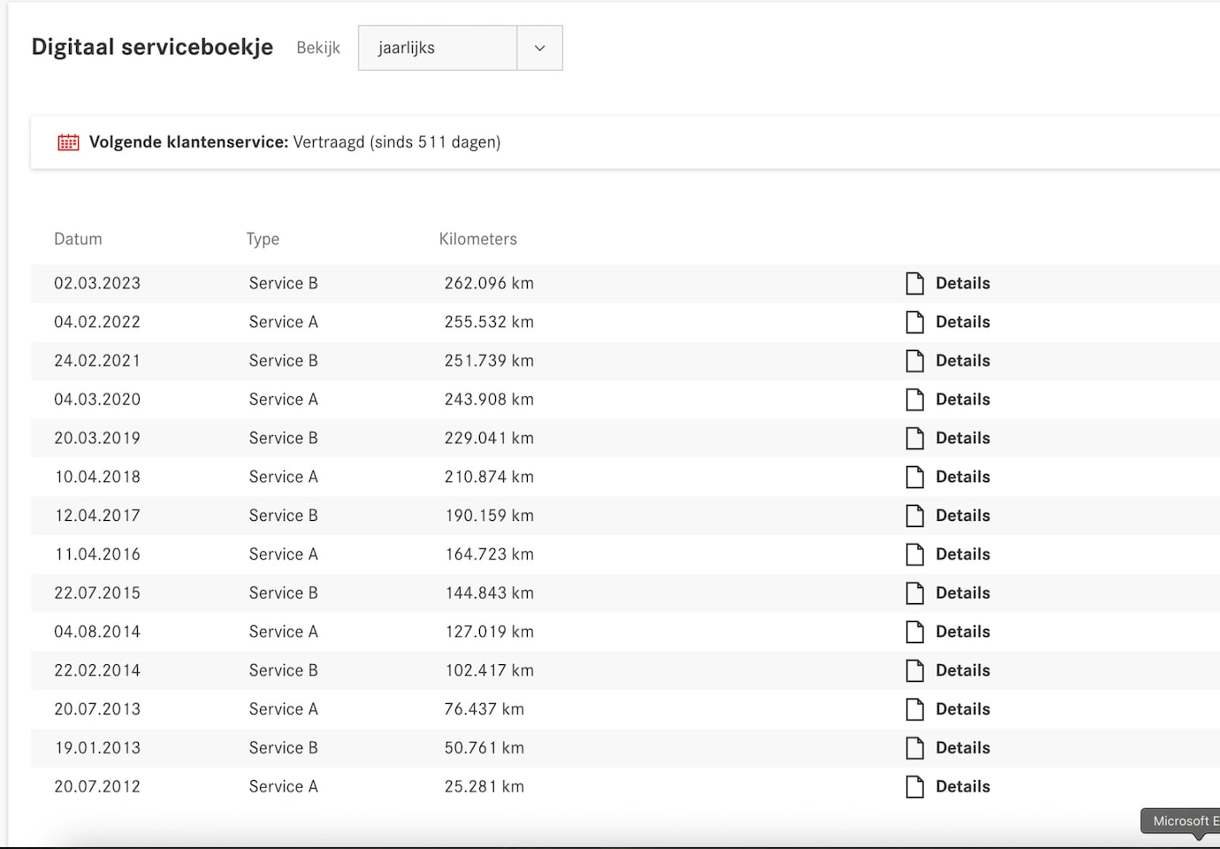
Task: Click document icon for 20.03.2019 service
Action: [915, 438]
